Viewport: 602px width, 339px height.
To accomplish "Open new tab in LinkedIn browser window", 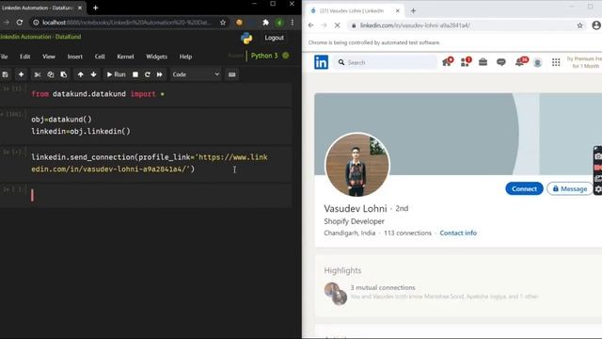I will click(x=413, y=10).
